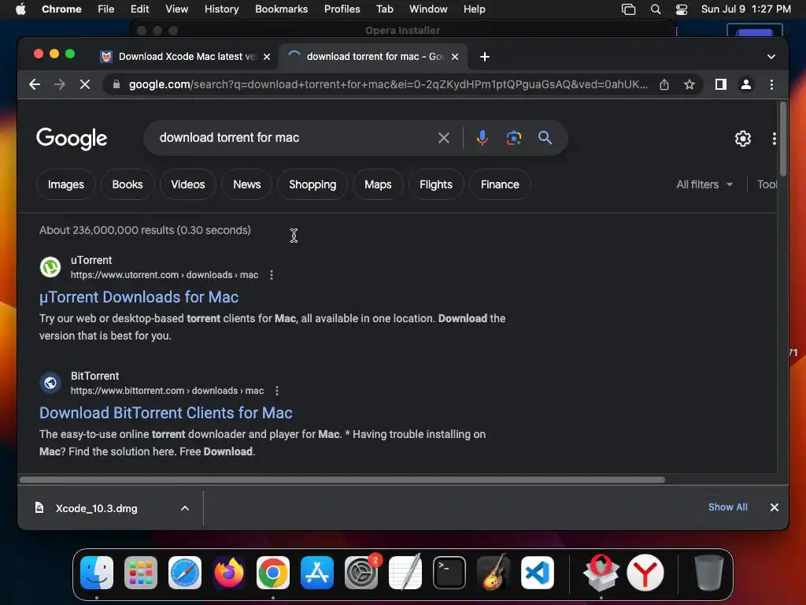Share this page from address bar
Screen dimensions: 806x605
(x=664, y=84)
